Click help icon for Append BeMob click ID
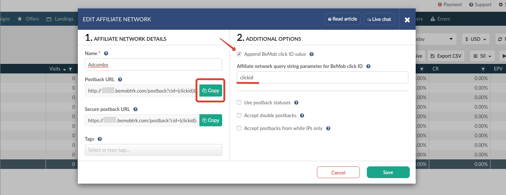 pyautogui.click(x=311, y=54)
